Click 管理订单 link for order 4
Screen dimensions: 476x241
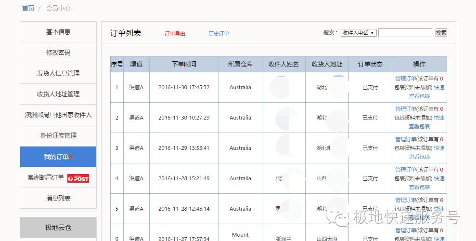click(x=406, y=170)
